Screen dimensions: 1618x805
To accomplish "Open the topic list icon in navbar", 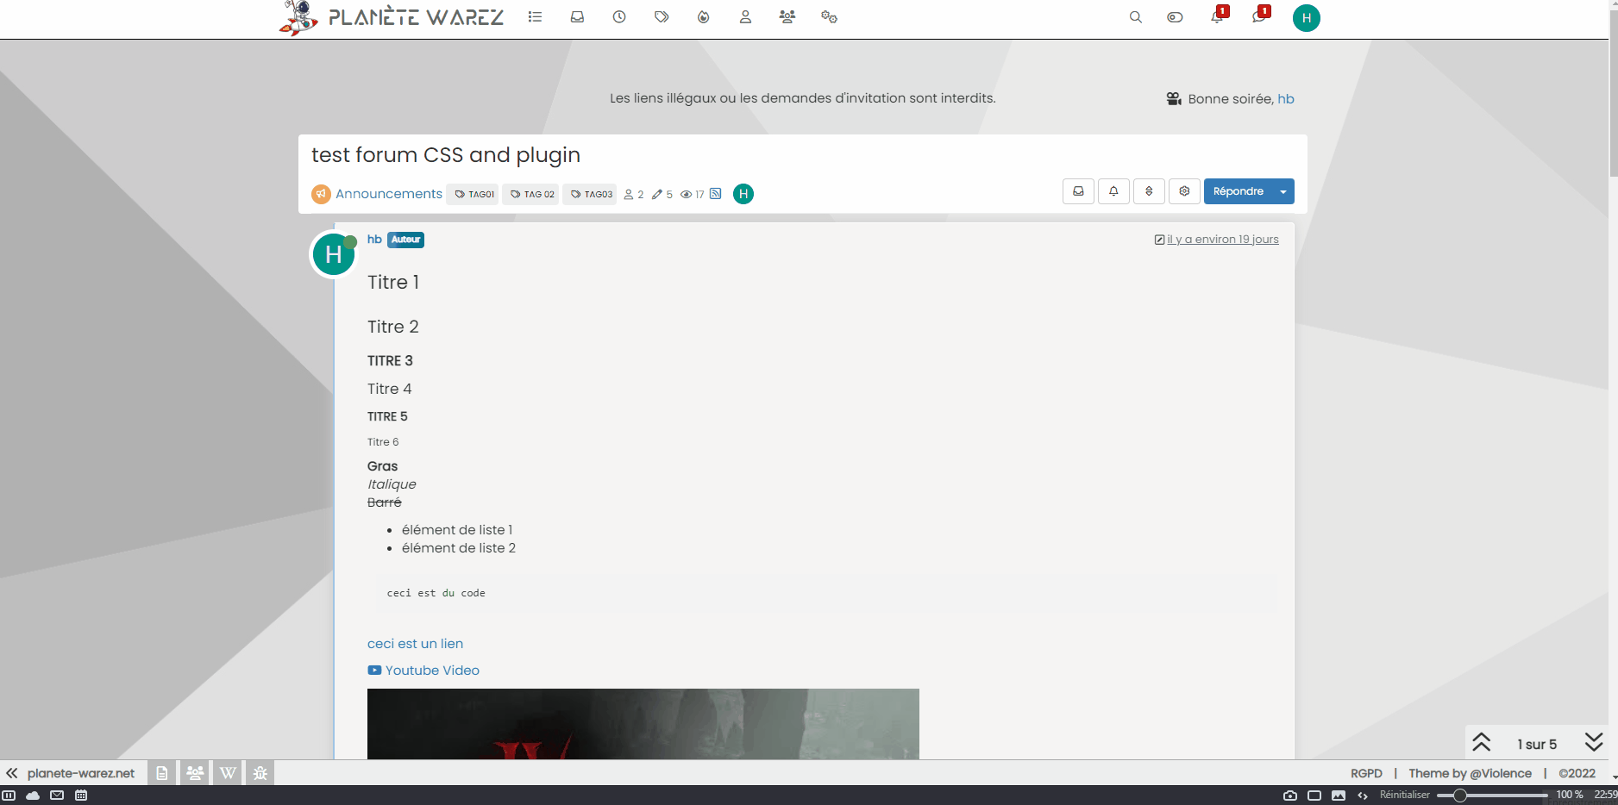I will click(x=535, y=16).
